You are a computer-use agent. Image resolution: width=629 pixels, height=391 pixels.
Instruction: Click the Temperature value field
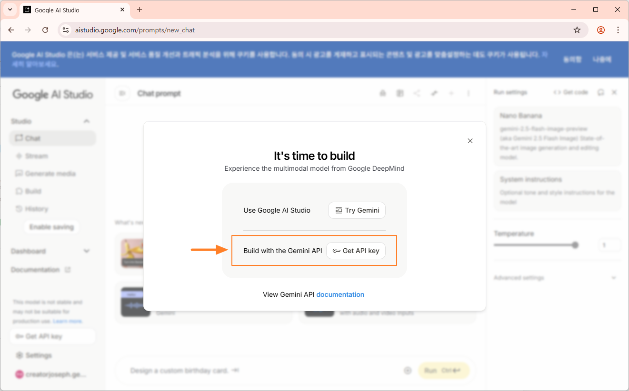(x=609, y=245)
